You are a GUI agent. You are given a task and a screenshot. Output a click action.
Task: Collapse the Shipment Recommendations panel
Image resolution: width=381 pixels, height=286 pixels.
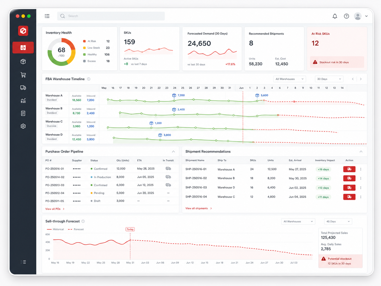tap(361, 151)
